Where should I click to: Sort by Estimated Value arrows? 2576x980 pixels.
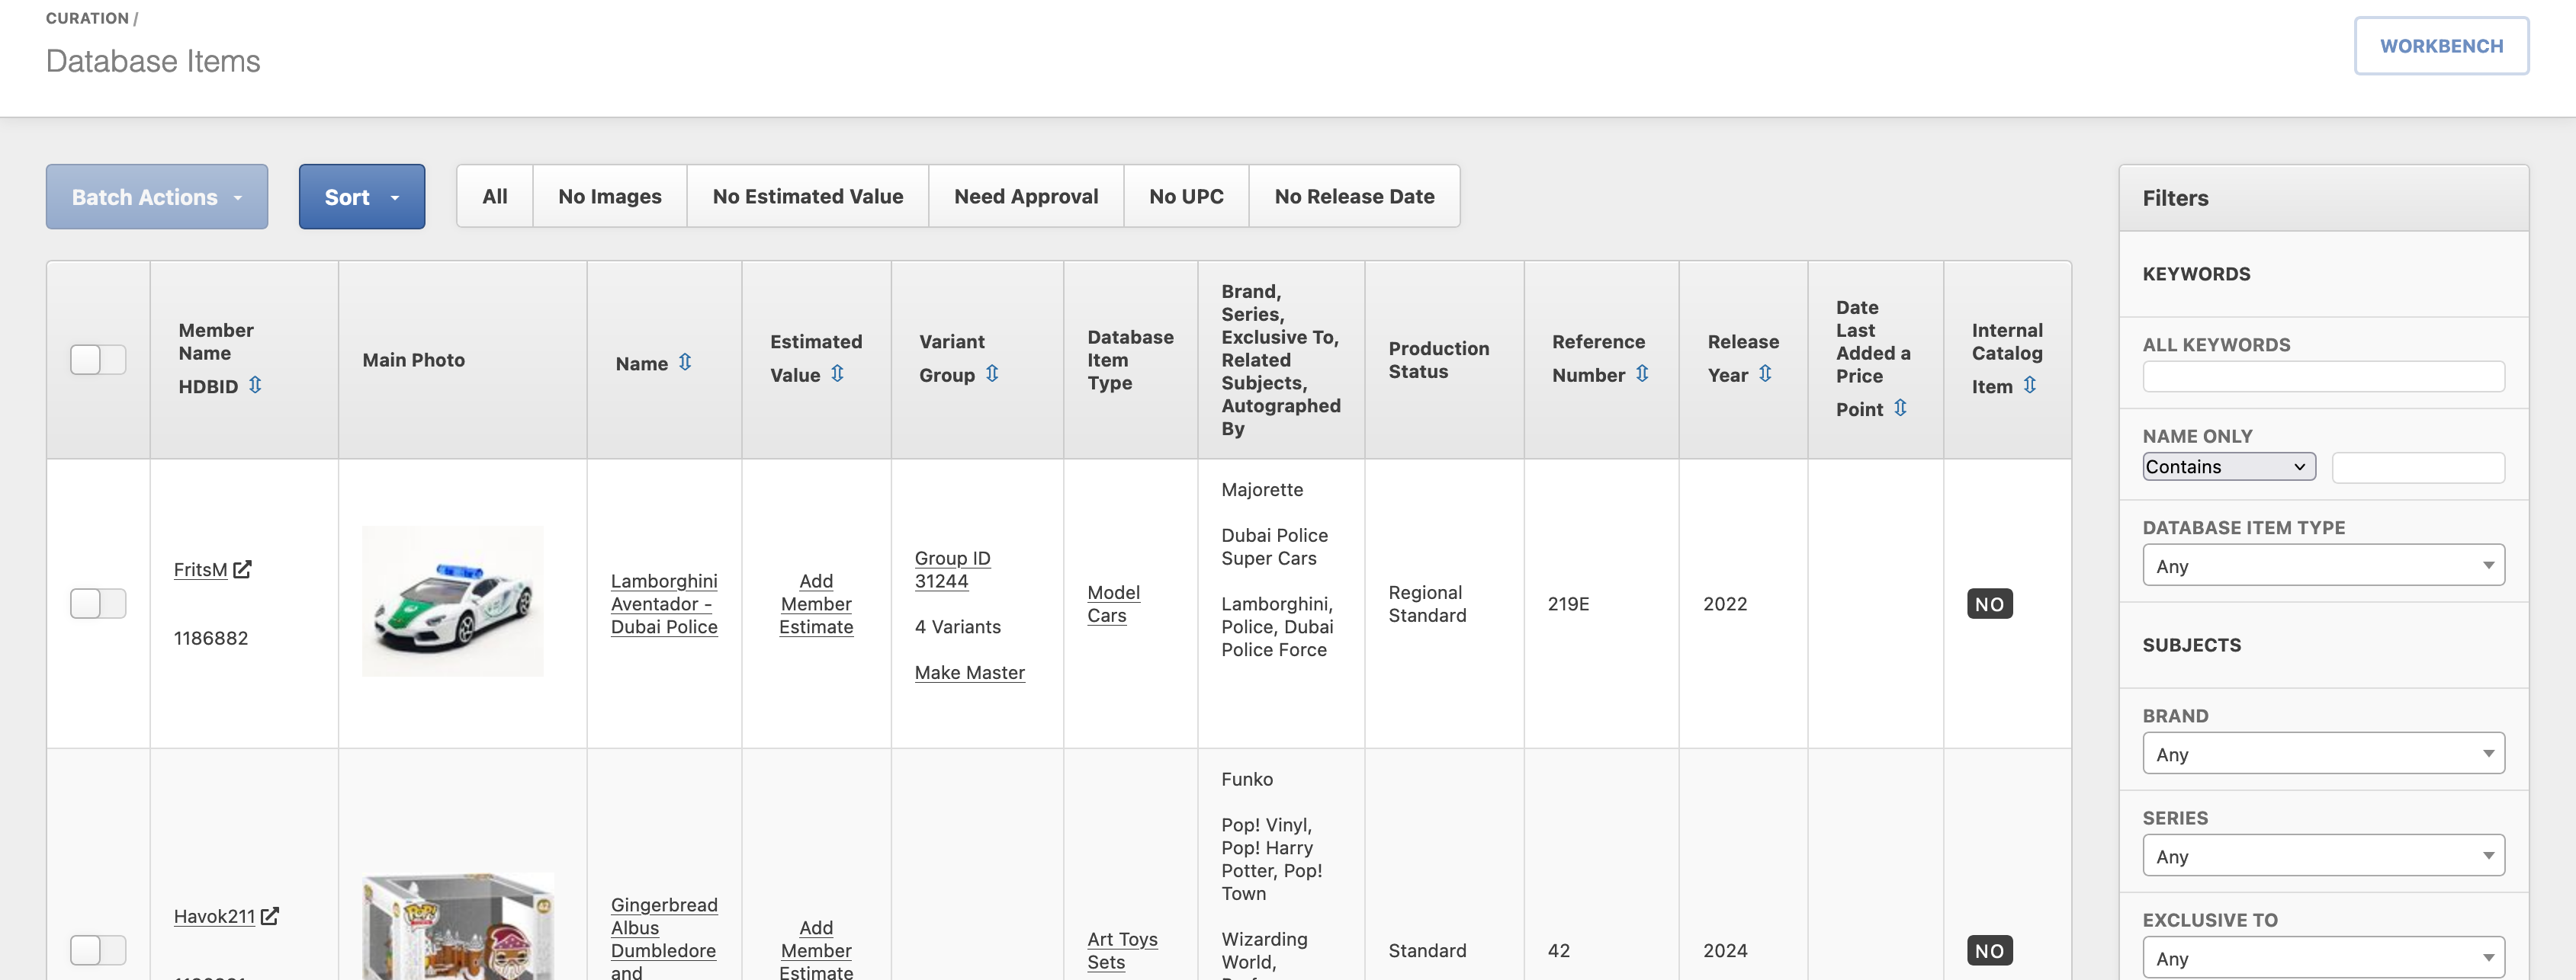click(837, 373)
